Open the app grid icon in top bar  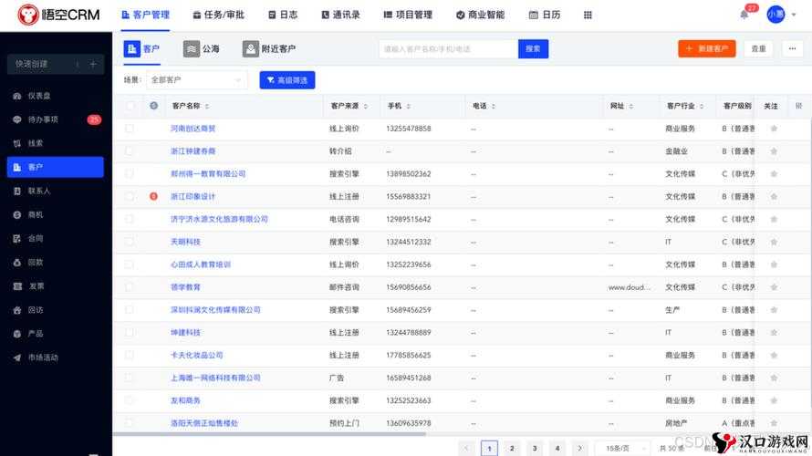[588, 15]
